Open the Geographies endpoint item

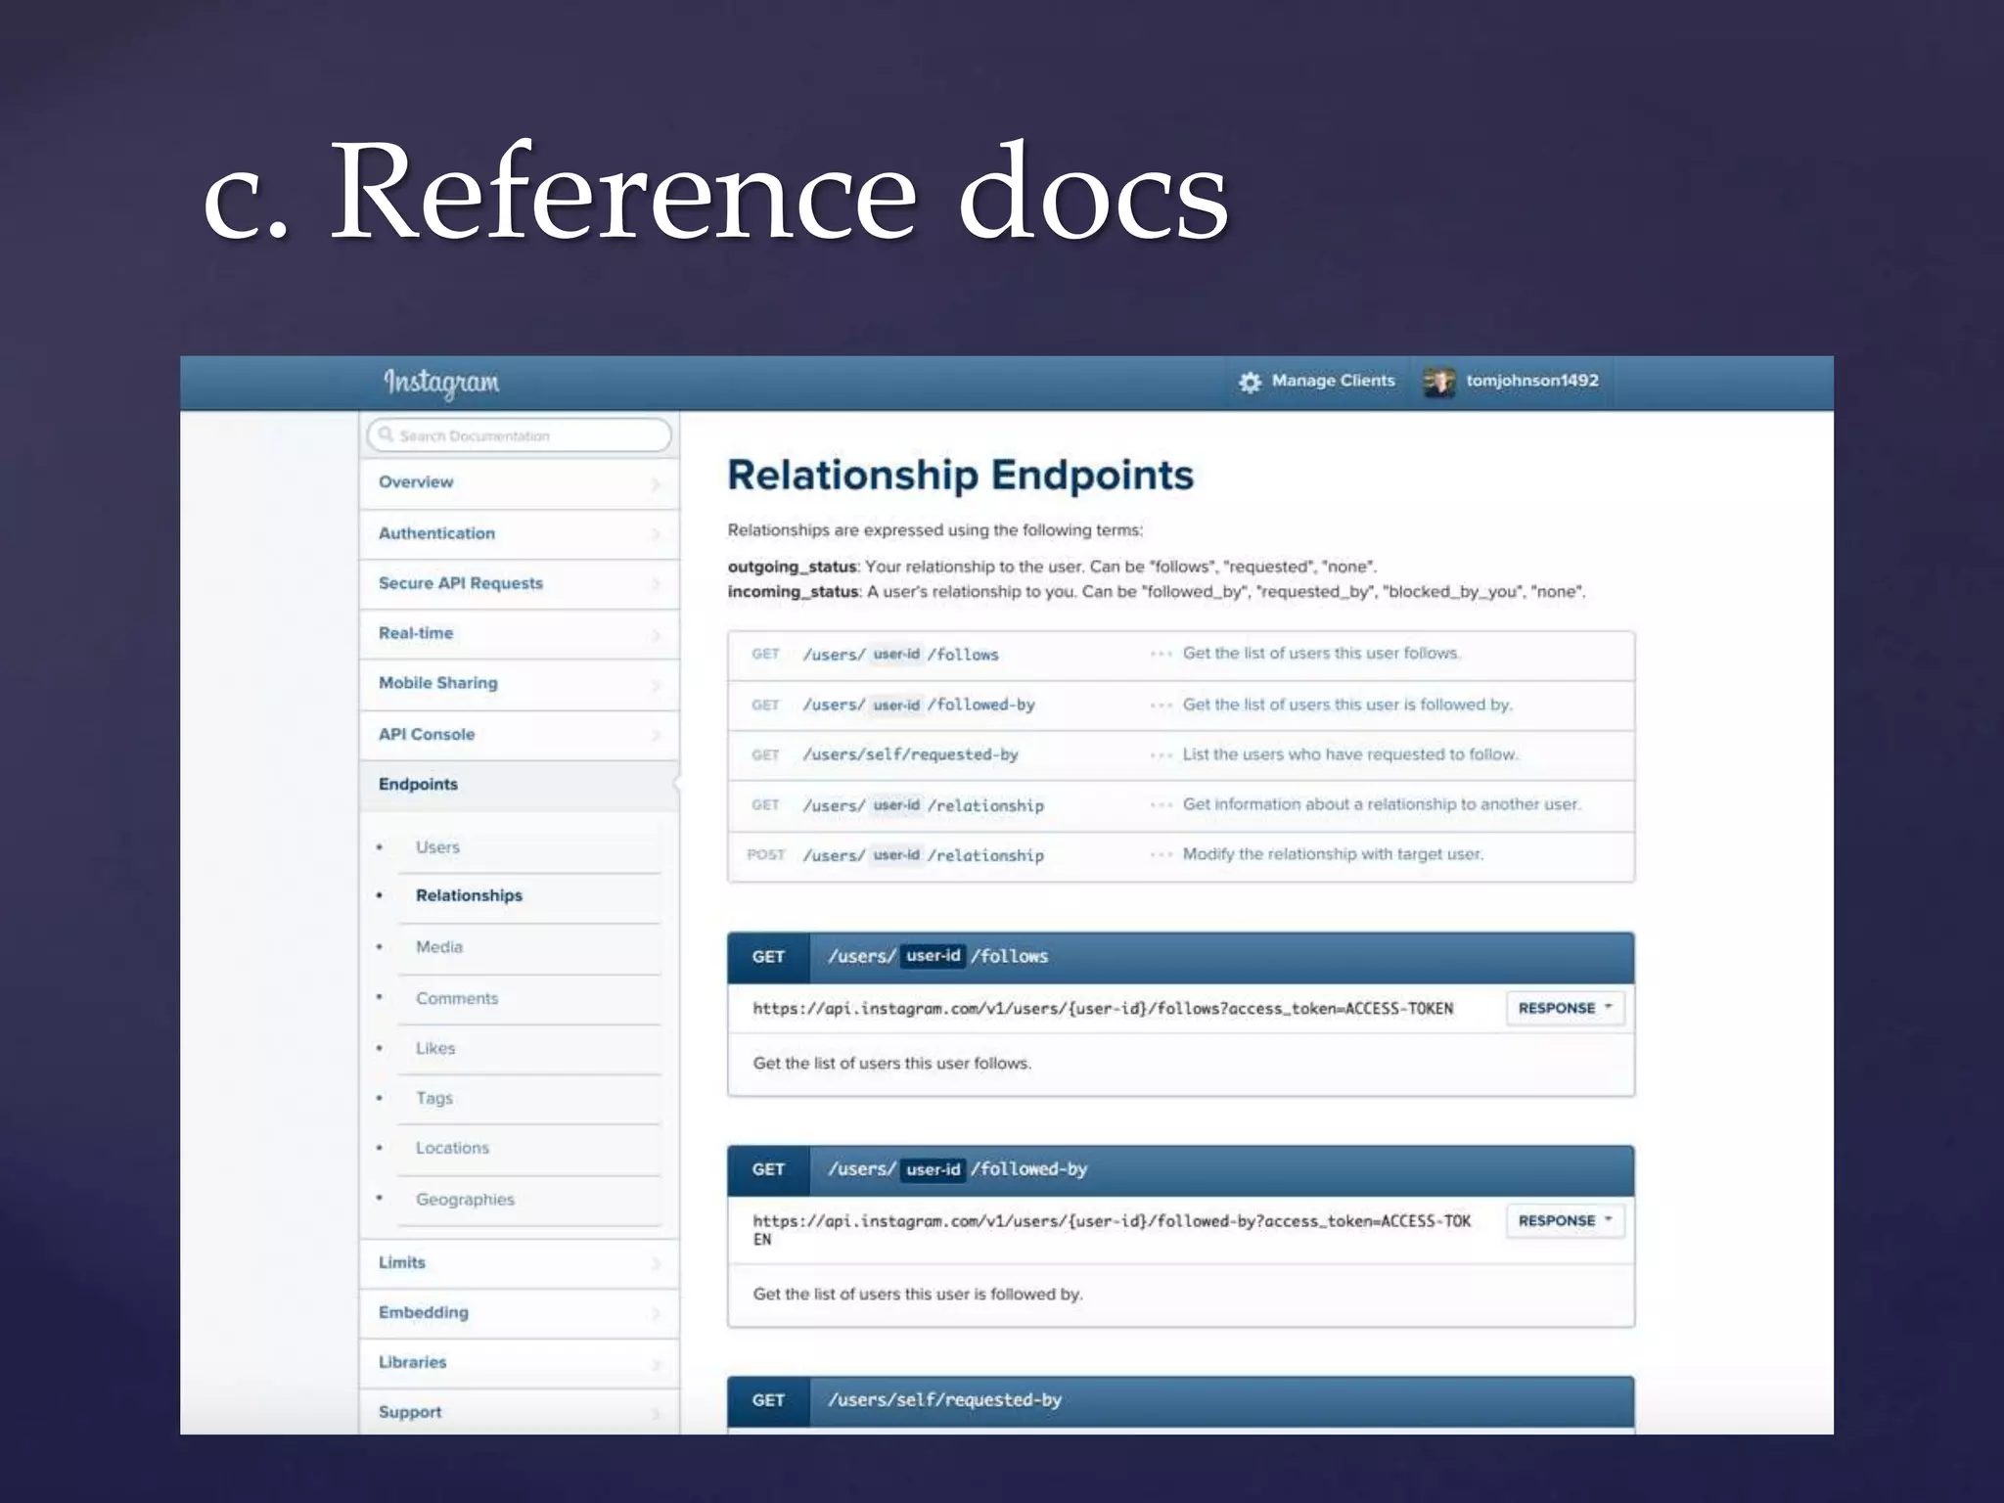click(465, 1200)
